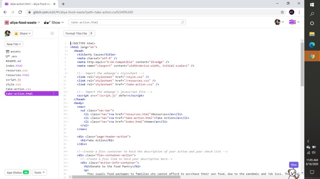Click the search magnifier in file search box
Image resolution: width=320 pixels, height=179 pixels.
tap(183, 23)
